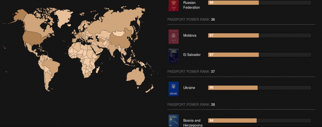This screenshot has width=322, height=127.
Task: Click the Moldova country name
Action: click(190, 35)
